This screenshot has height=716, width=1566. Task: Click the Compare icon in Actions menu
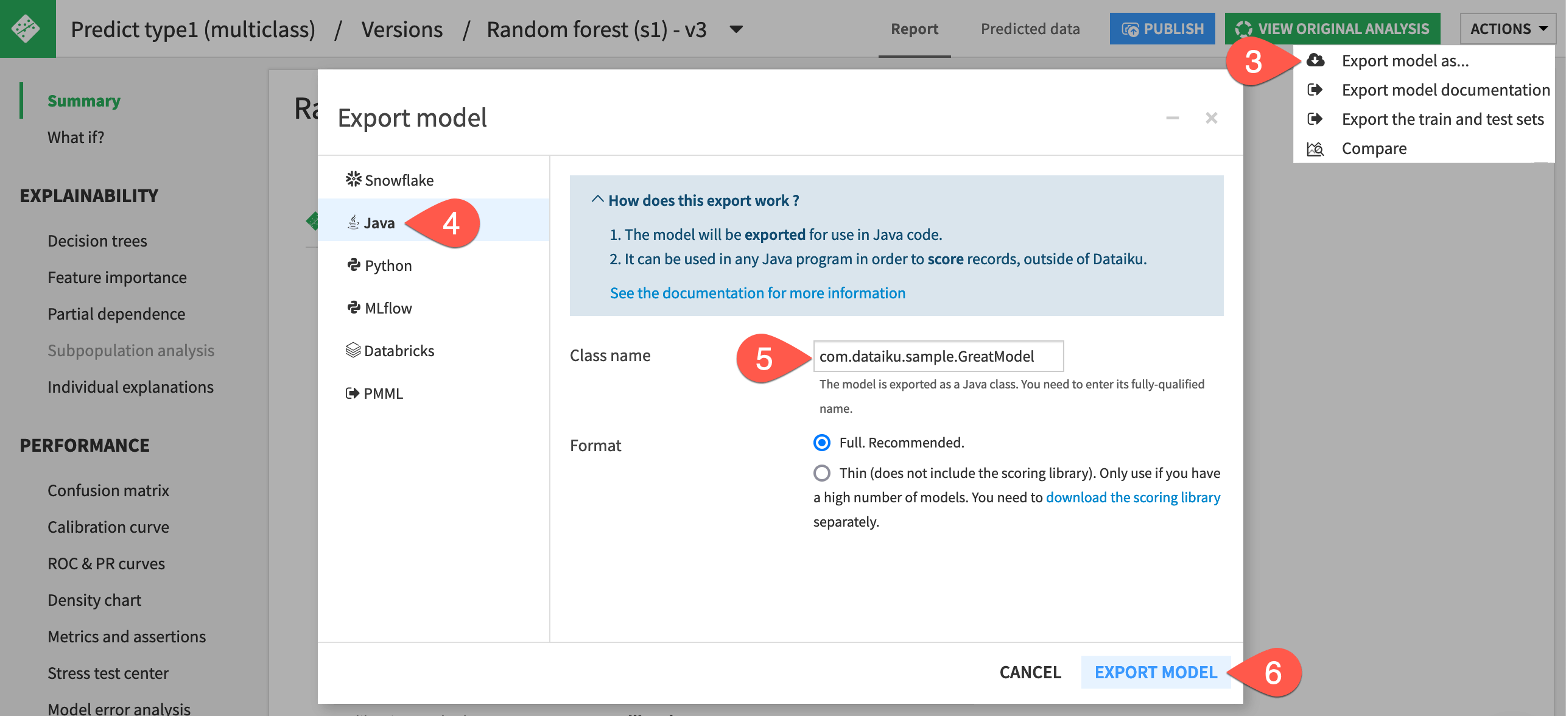pyautogui.click(x=1315, y=148)
